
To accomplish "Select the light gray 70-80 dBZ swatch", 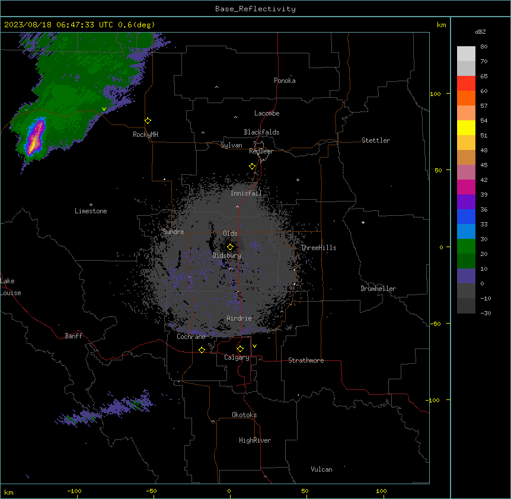I will [x=466, y=54].
